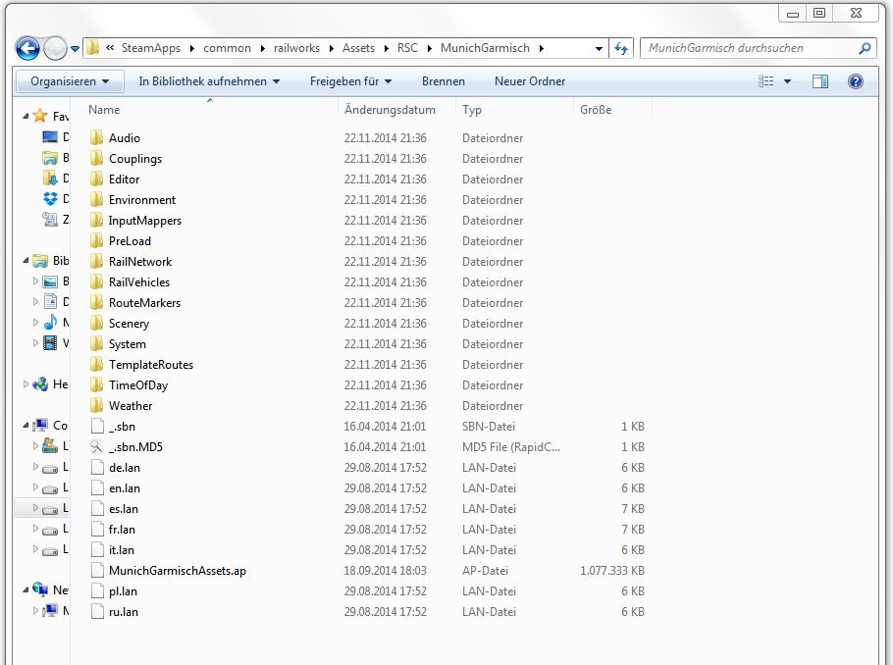Click the search magnifier icon

(x=865, y=48)
